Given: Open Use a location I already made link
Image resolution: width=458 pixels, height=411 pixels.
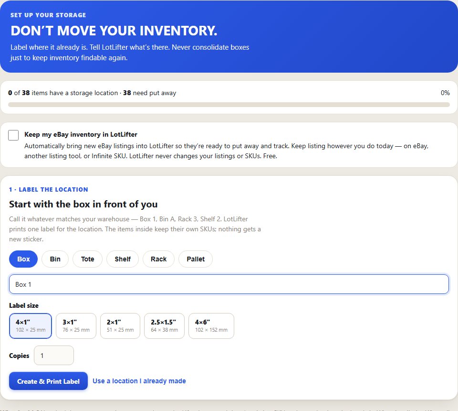Looking at the screenshot, I should 139,381.
